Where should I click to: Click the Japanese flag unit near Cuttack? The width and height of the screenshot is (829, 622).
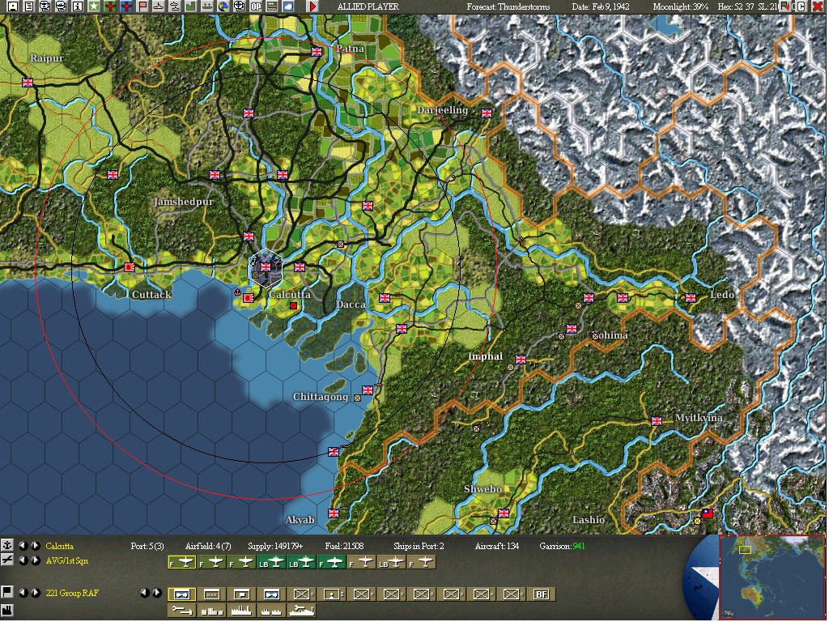[x=129, y=267]
